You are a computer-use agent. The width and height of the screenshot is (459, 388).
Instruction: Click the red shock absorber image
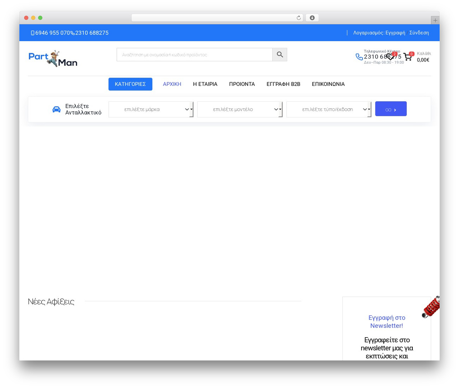coord(431,307)
